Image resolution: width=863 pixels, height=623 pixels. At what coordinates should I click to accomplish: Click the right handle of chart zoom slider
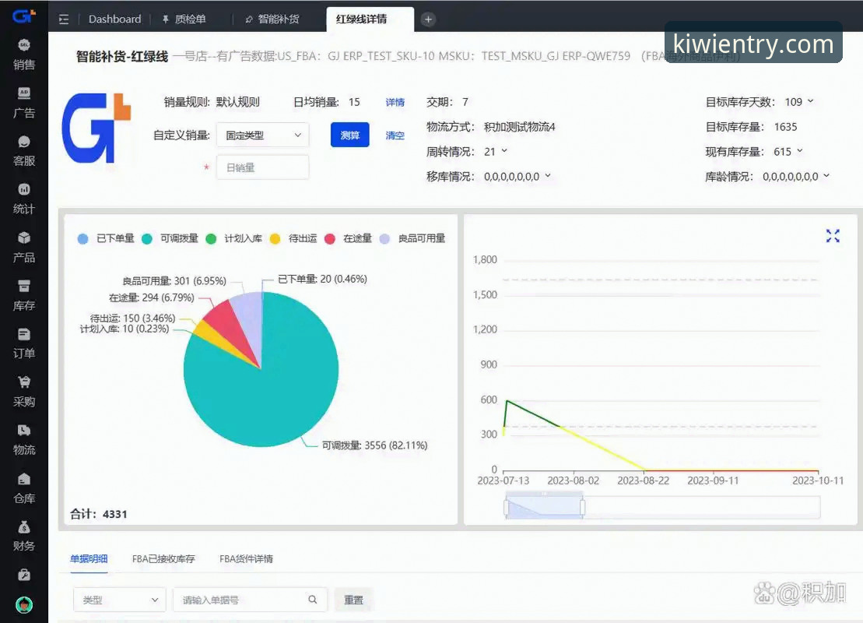click(x=582, y=507)
